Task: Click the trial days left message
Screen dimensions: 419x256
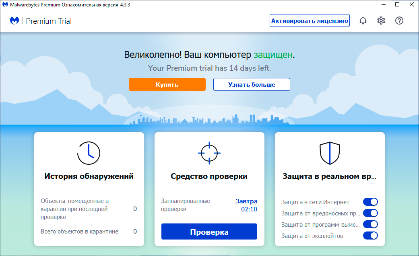Action: 209,68
